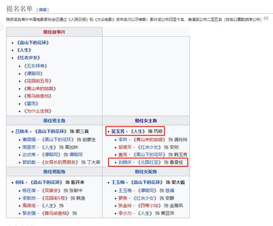The image size is (273, 226).
Task: Open the 《为什么生我》 link
Action: click(38, 111)
